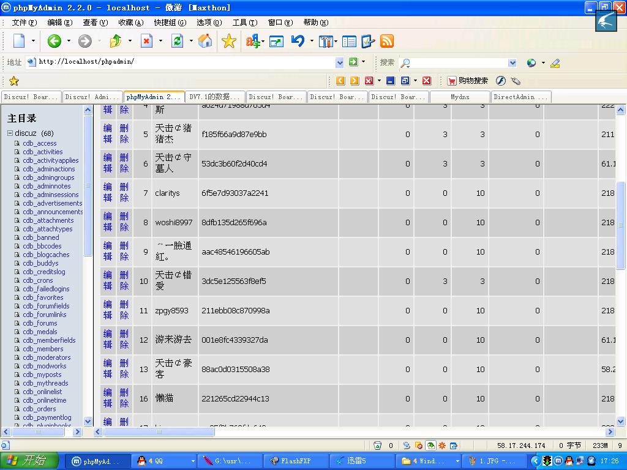Screen dimensions: 627x470
Task: Open the cdb_onlinetime table link
Action: pyautogui.click(x=44, y=400)
